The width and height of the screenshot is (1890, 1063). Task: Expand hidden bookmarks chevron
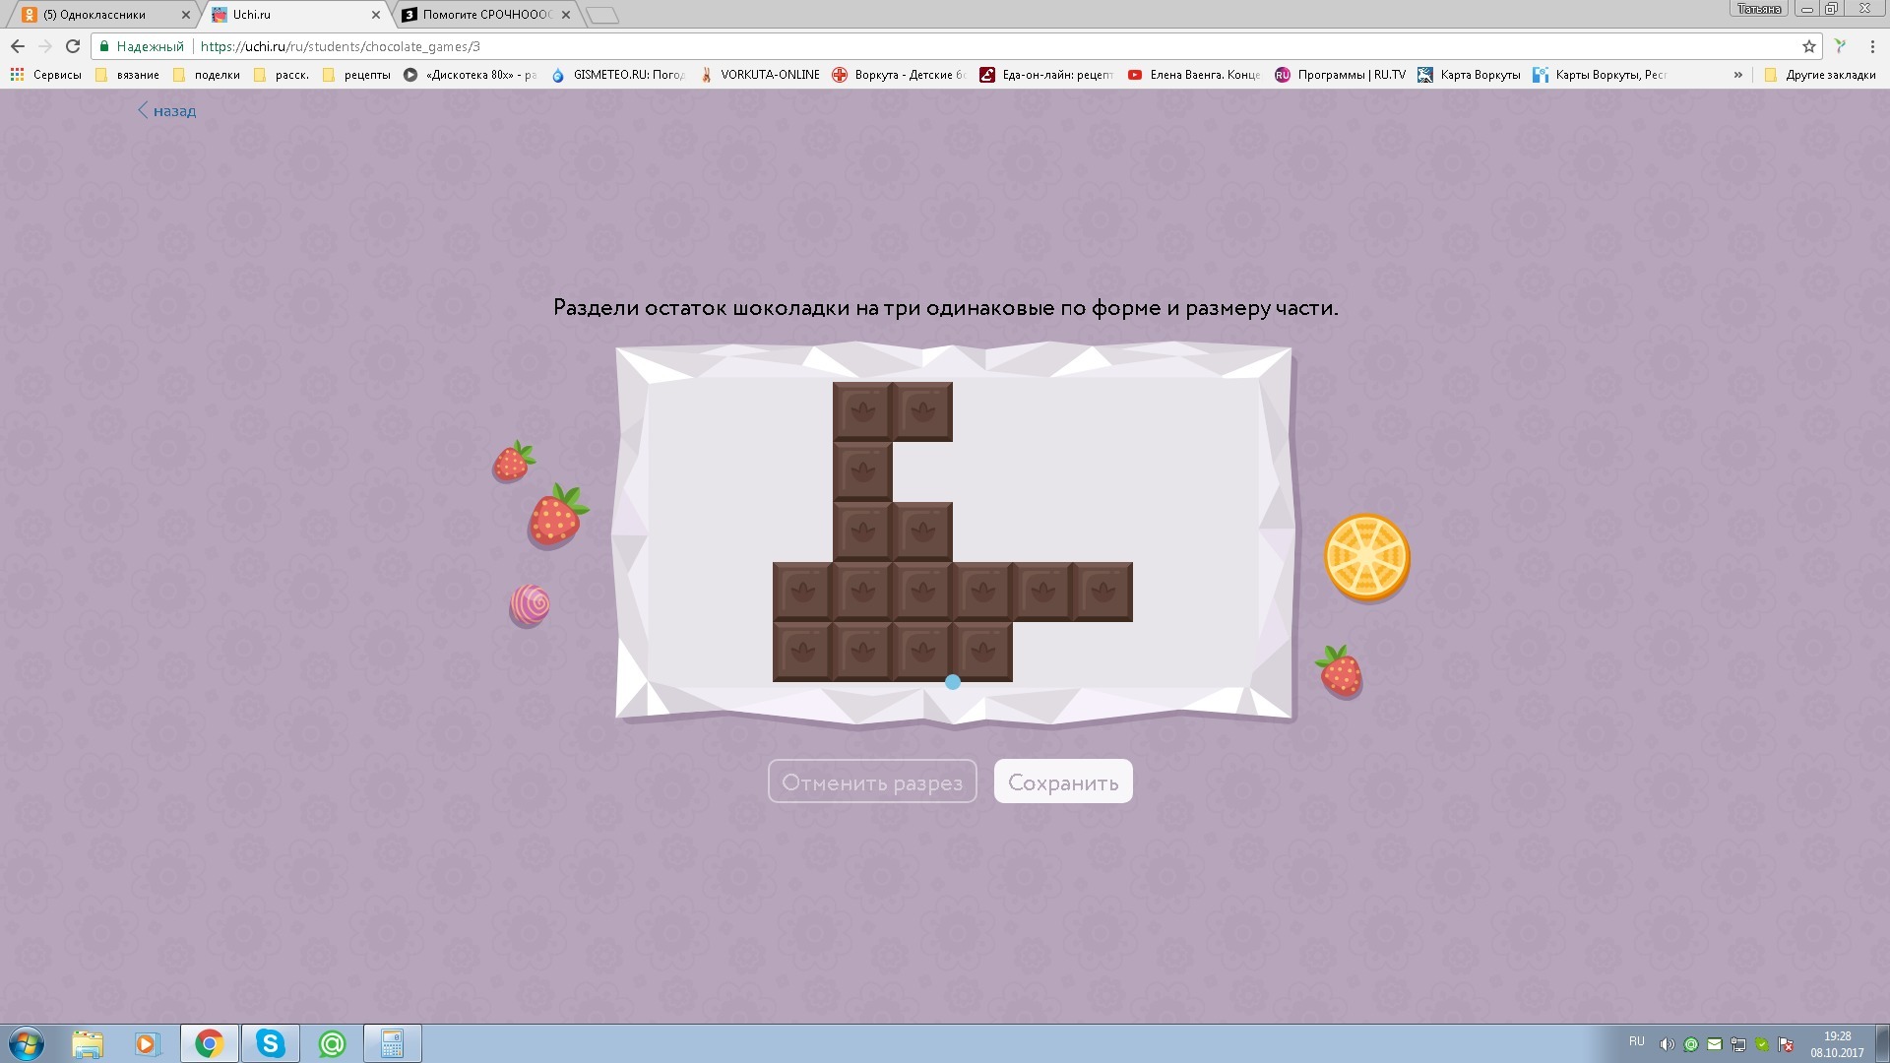point(1737,75)
